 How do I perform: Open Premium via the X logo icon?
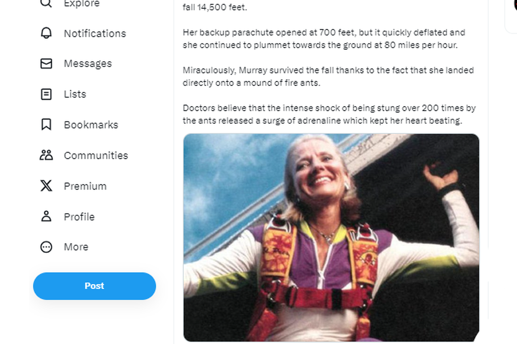tap(45, 186)
